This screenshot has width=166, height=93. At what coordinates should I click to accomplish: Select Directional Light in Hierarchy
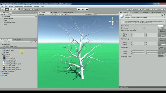pos(9,22)
